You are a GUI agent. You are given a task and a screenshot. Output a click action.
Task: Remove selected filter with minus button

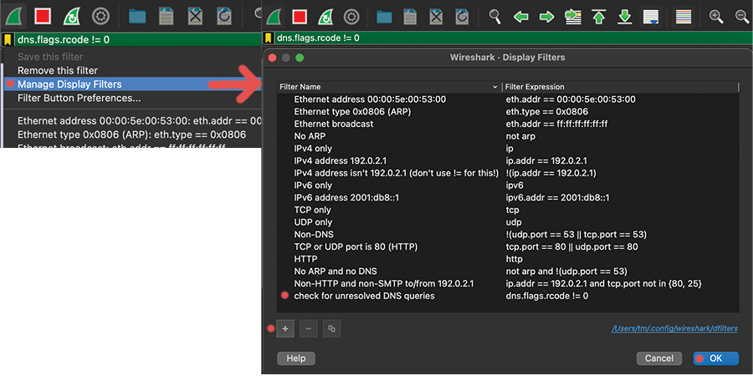[308, 329]
